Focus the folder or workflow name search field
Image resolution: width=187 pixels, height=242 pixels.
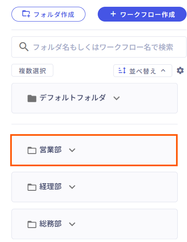point(99,47)
